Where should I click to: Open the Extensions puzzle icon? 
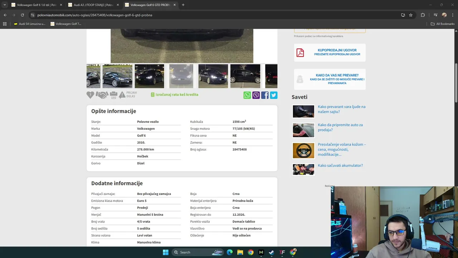pyautogui.click(x=423, y=15)
